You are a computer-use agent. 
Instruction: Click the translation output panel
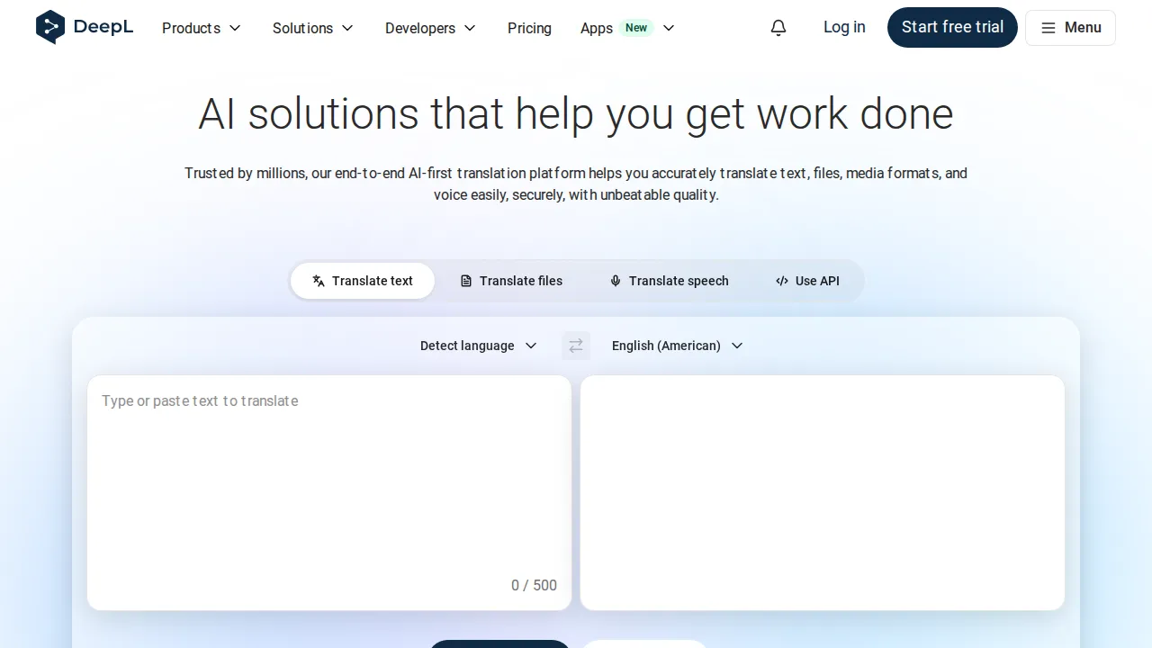pos(823,492)
